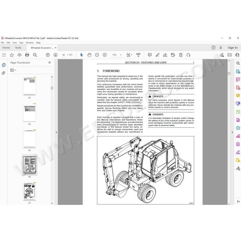Delete the page with the trash icon
The height and width of the screenshot is (241, 241).
181,55
